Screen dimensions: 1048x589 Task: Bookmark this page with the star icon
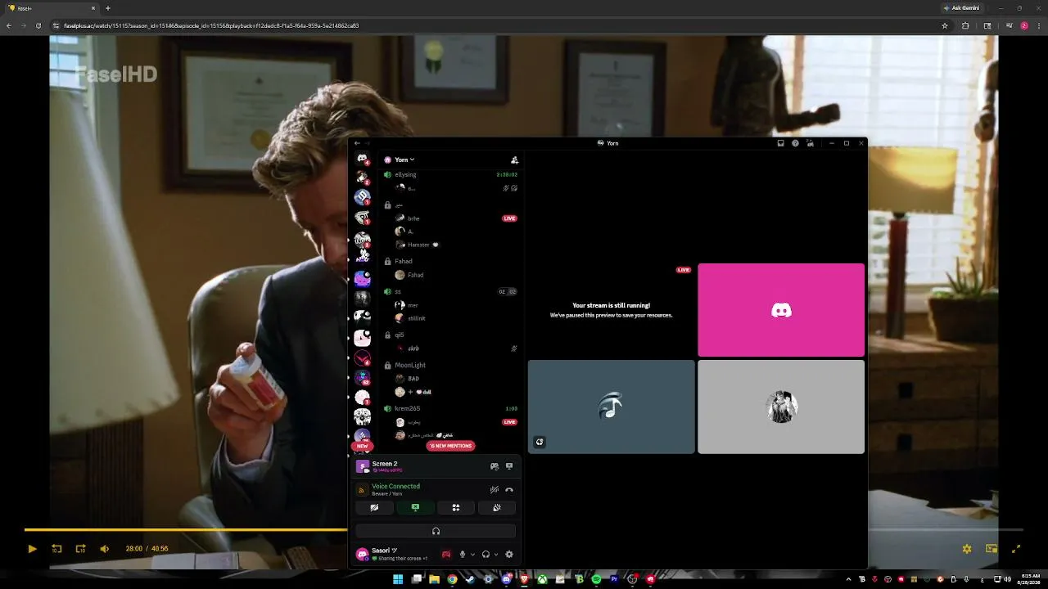click(x=945, y=25)
